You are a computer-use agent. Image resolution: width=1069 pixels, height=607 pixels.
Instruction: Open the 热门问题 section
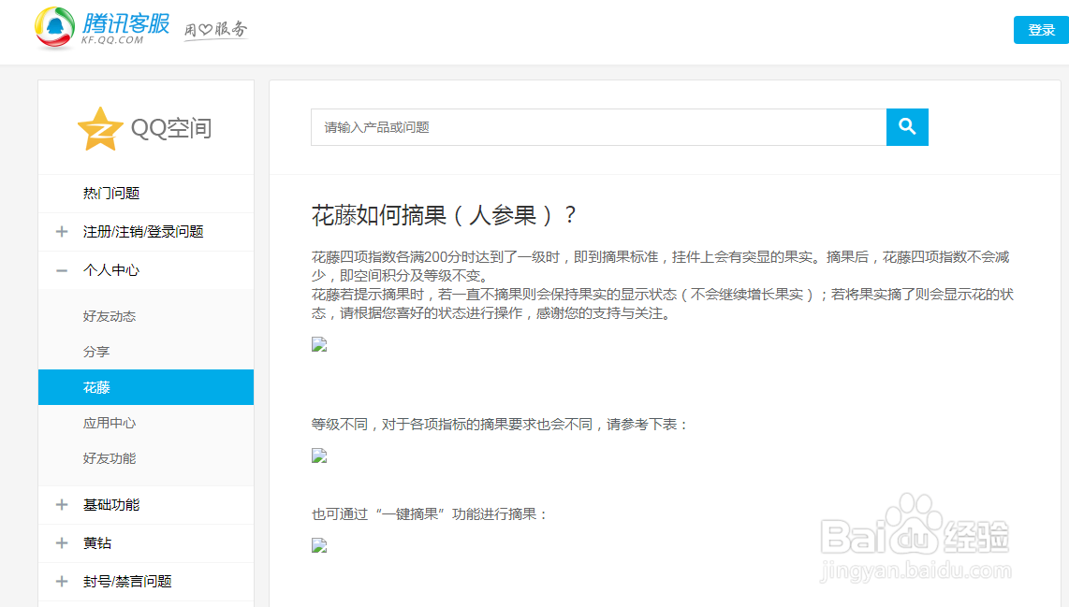pos(111,194)
